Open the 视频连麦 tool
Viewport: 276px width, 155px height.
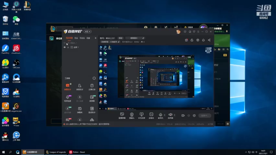click(68, 99)
